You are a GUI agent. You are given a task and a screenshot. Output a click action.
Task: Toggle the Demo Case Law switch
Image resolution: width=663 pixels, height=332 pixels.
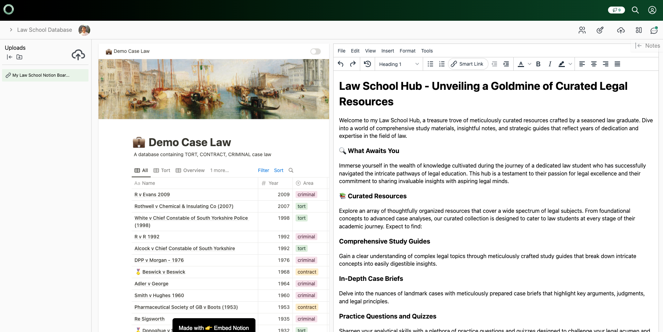pos(316,51)
